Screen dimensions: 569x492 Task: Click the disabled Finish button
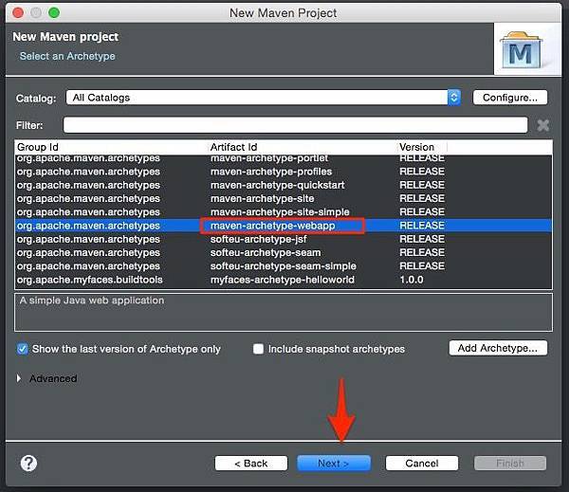click(510, 464)
